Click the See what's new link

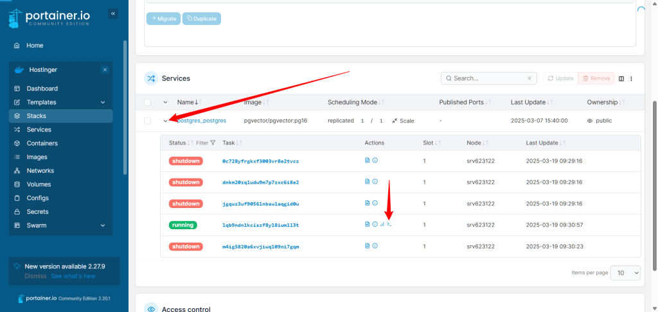pyautogui.click(x=73, y=276)
